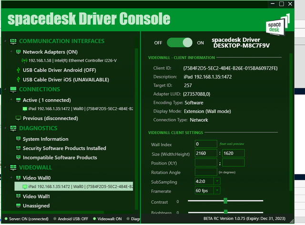The height and width of the screenshot is (225, 305).
Task: Click the spacedesk logo in header
Action: [x=277, y=25]
